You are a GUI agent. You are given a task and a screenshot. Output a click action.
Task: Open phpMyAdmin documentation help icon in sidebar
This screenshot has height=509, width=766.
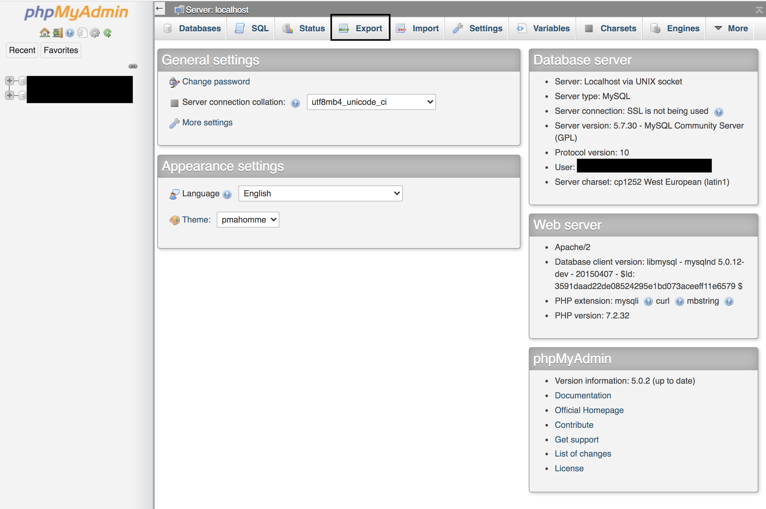[70, 33]
